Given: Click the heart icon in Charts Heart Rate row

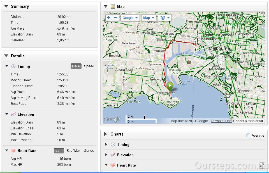Looking at the screenshot, I should click(x=113, y=165).
